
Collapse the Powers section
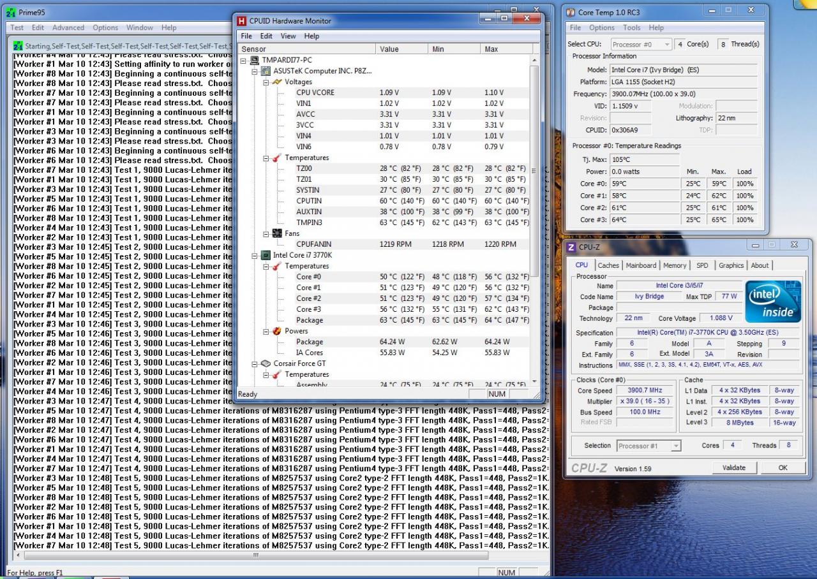[x=266, y=331]
